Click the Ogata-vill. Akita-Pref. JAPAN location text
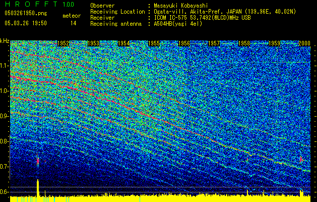Viewport: 317px width, 202px height. [225, 12]
